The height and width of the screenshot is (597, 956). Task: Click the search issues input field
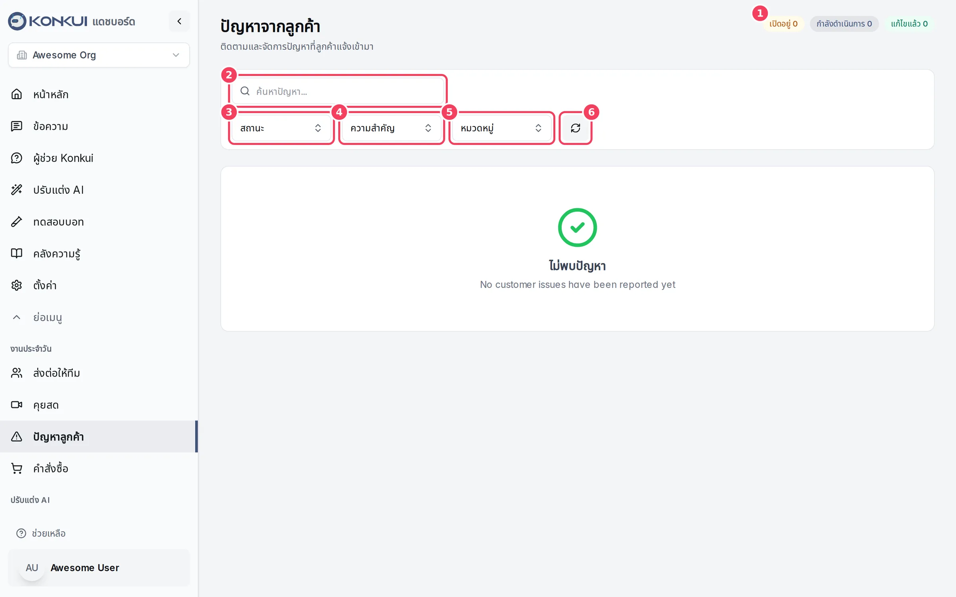(338, 91)
